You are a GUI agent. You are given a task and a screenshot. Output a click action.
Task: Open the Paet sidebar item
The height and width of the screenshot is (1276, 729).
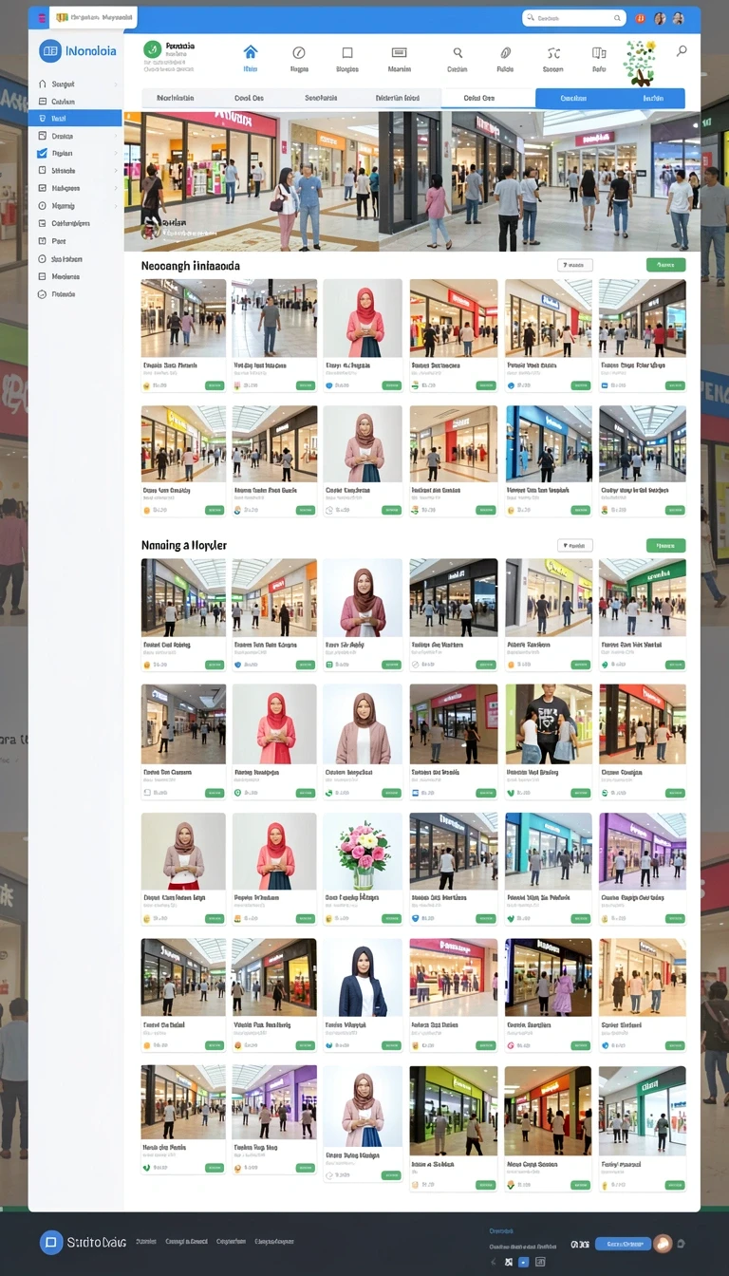pos(75,241)
